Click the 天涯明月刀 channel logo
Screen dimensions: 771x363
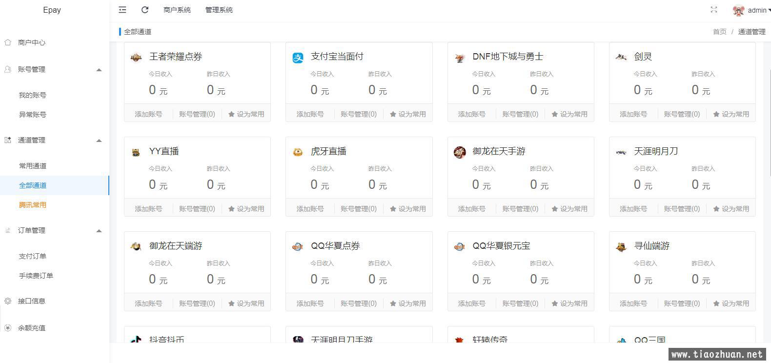621,152
